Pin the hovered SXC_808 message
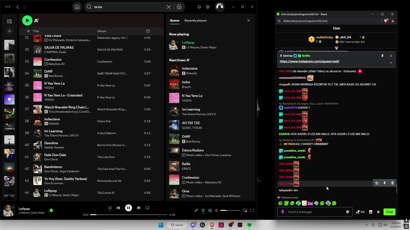 385,183
